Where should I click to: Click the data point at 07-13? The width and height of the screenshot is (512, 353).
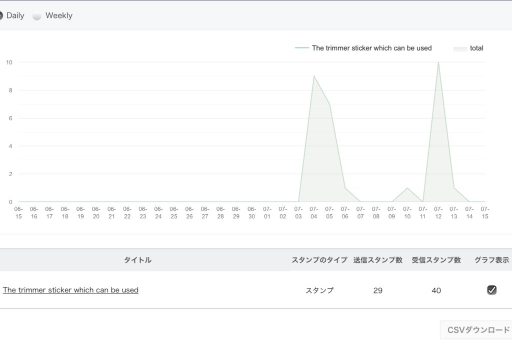(454, 188)
